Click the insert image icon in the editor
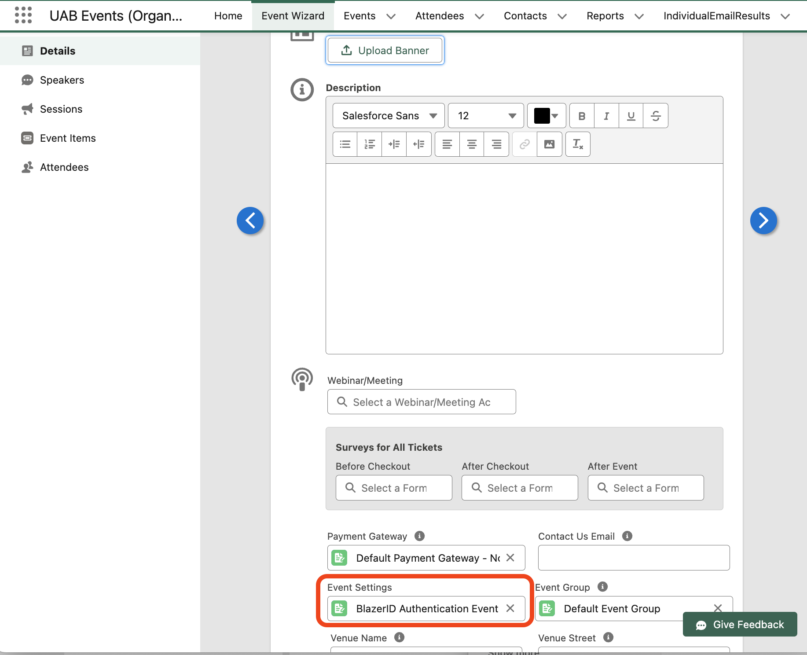The width and height of the screenshot is (807, 655). click(549, 144)
